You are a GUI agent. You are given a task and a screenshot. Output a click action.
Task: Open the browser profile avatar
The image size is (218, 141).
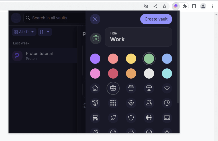(x=203, y=6)
